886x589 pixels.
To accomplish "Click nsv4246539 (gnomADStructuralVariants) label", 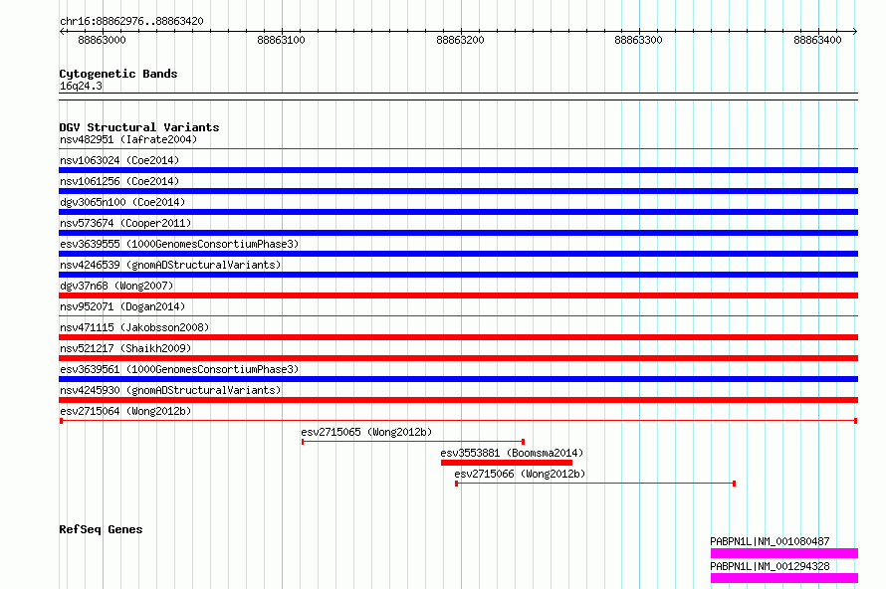I will 170,265.
